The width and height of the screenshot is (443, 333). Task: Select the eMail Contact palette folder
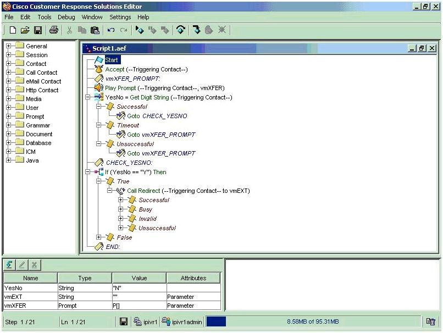tap(43, 81)
